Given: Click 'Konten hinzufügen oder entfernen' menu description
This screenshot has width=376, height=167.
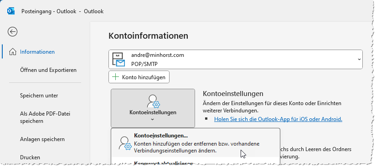Looking at the screenshot, I should [196, 147].
